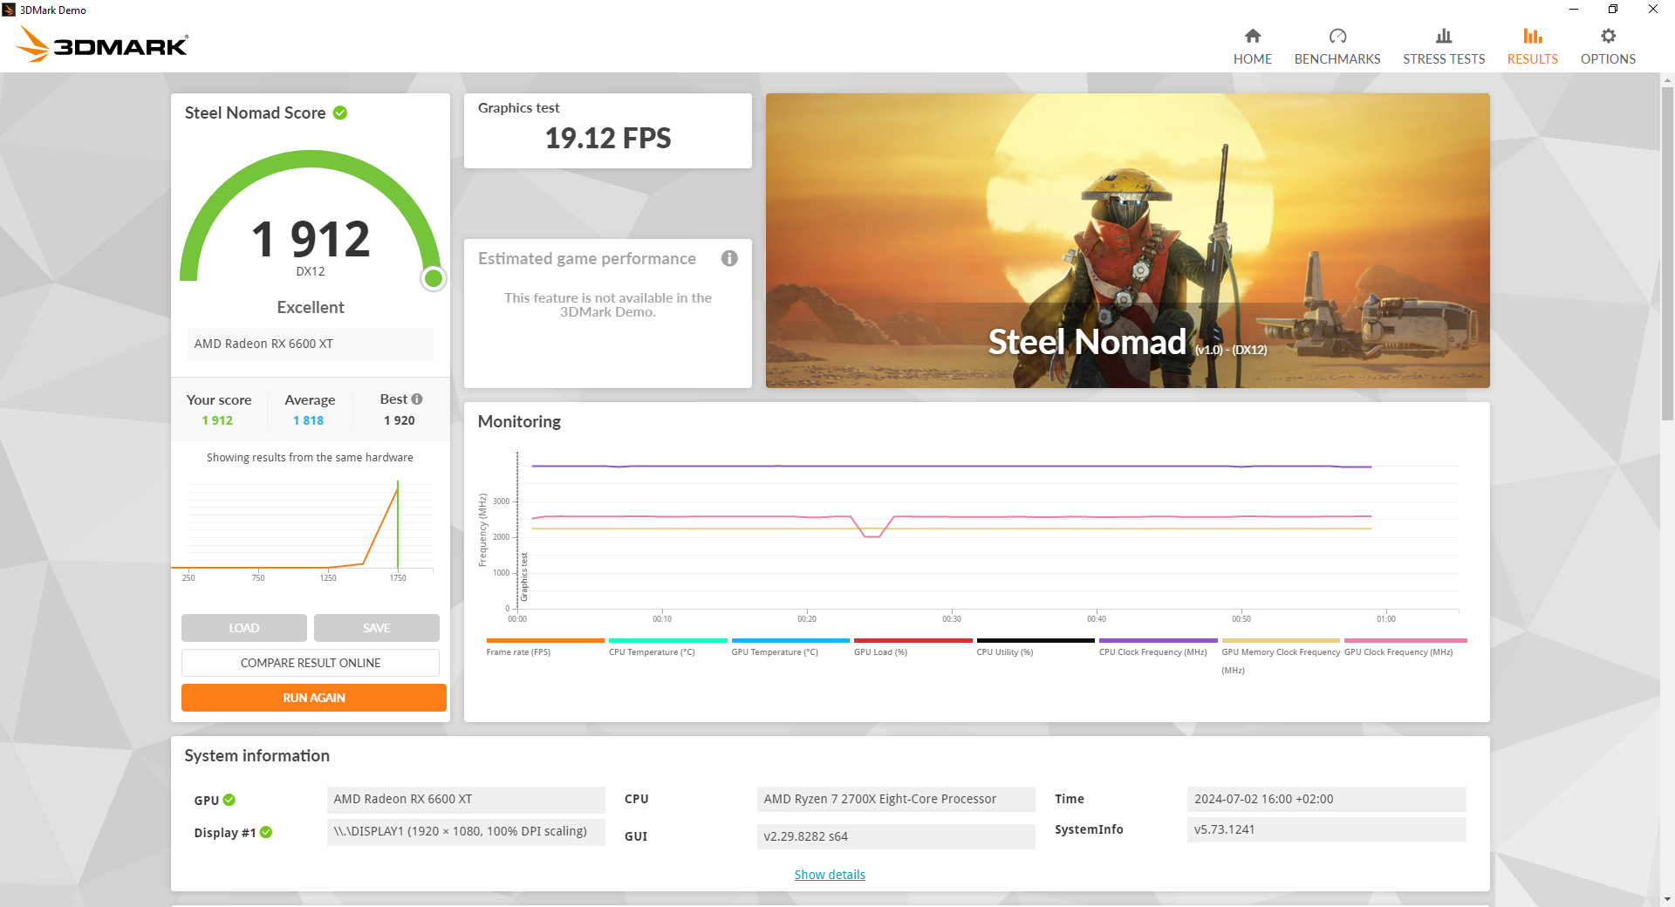The width and height of the screenshot is (1675, 907).
Task: Click the scrollbar down arrow
Action: pyautogui.click(x=1667, y=898)
